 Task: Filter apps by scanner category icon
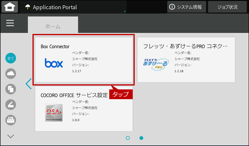(11, 105)
